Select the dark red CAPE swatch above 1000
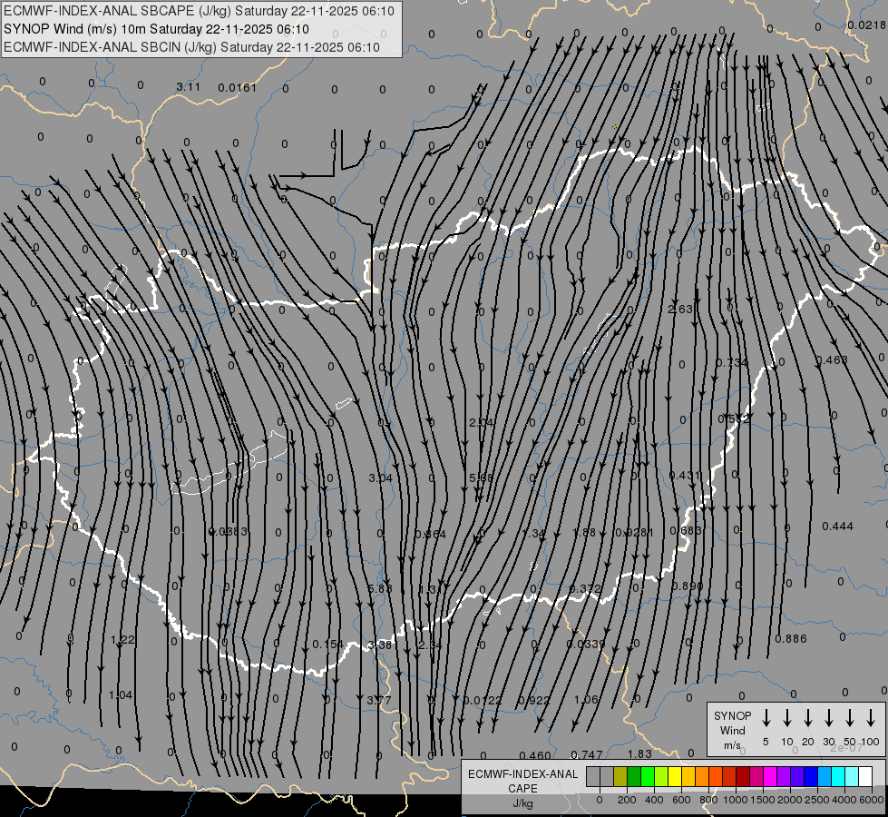The image size is (888, 817). coord(743,777)
